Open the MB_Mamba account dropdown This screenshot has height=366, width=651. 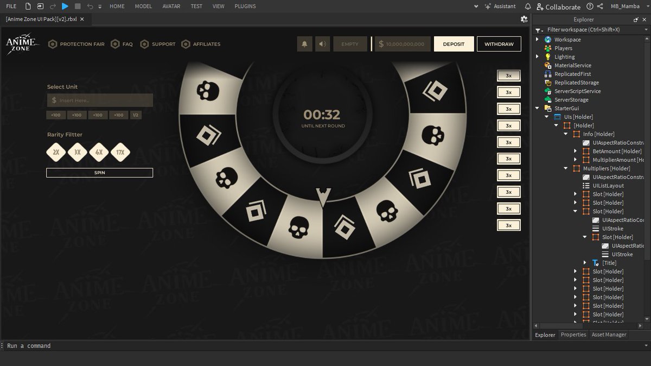628,7
